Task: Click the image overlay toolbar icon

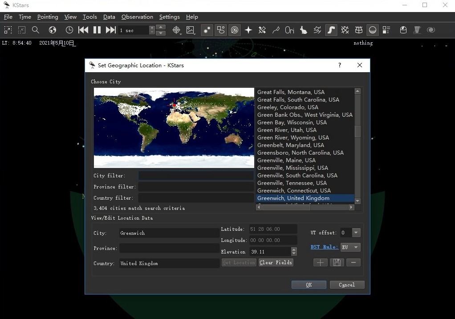Action: point(191,30)
